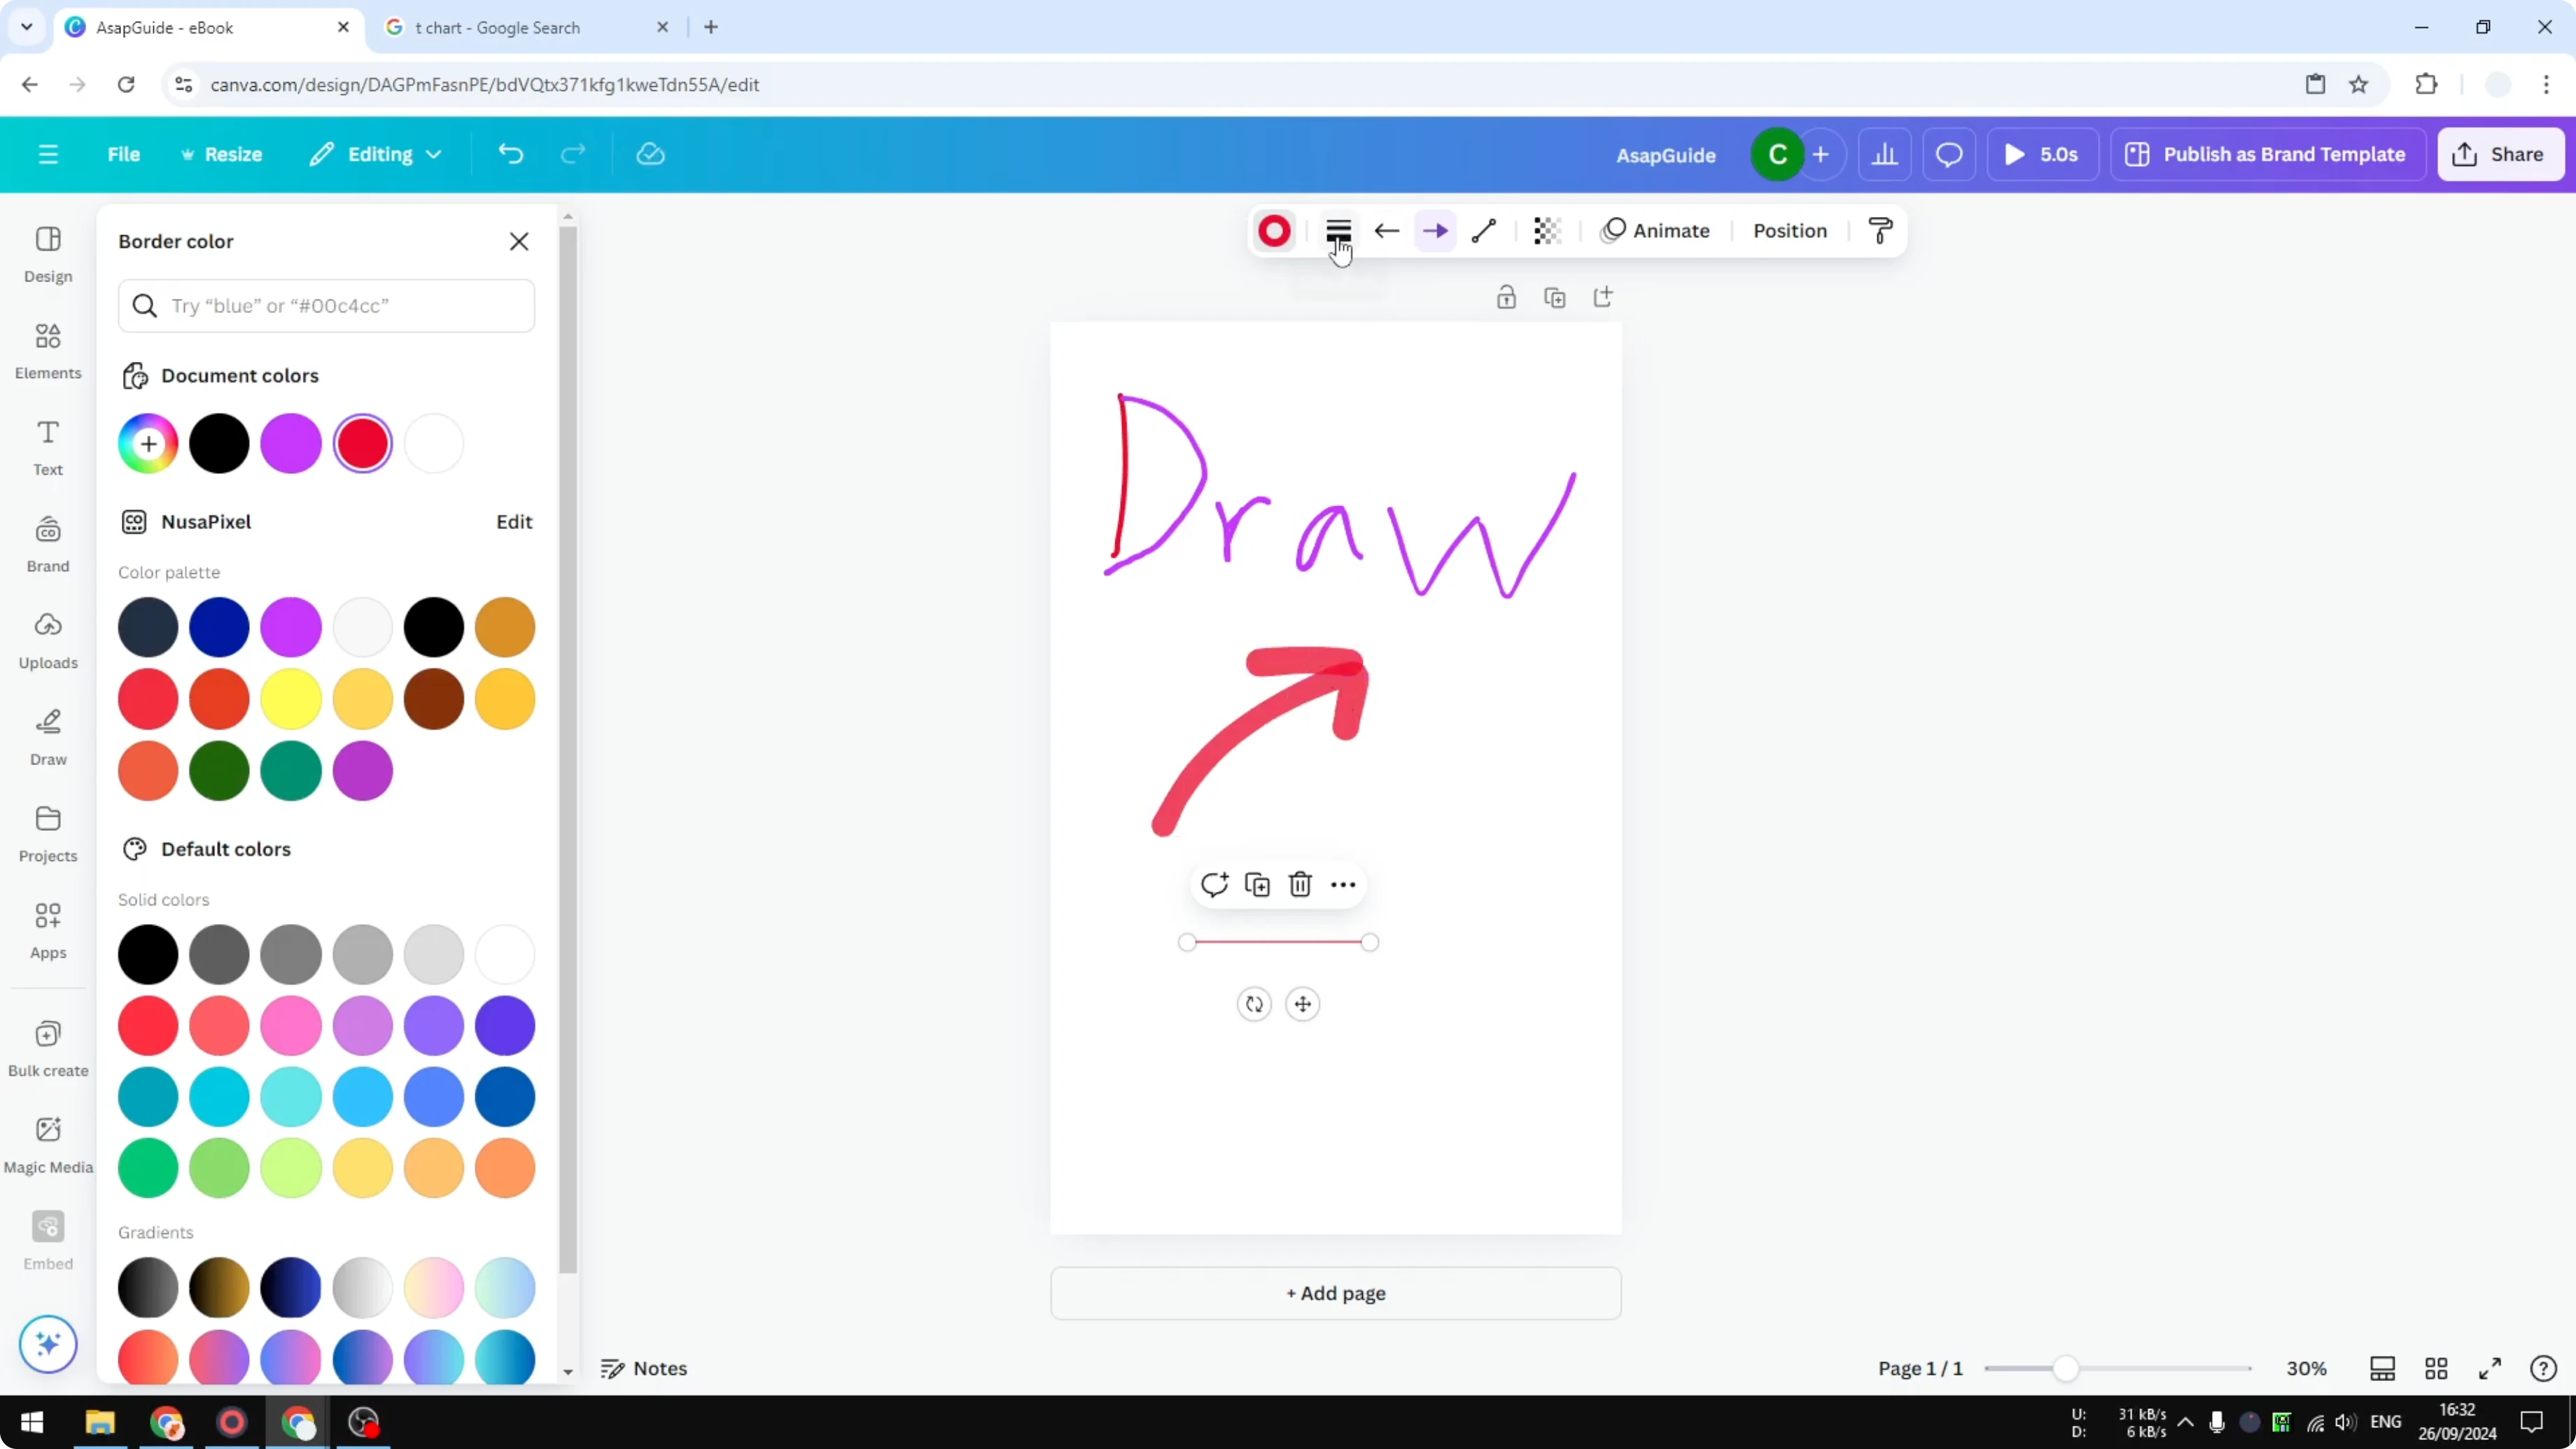Click the Share button
This screenshot has width=2576, height=1449.
tap(2501, 154)
